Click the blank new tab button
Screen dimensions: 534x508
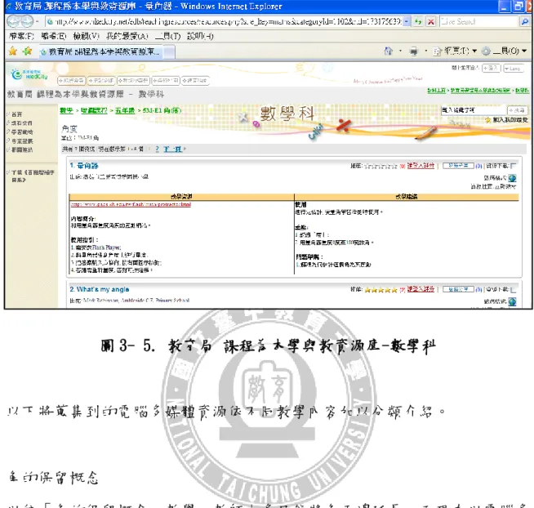click(x=170, y=52)
